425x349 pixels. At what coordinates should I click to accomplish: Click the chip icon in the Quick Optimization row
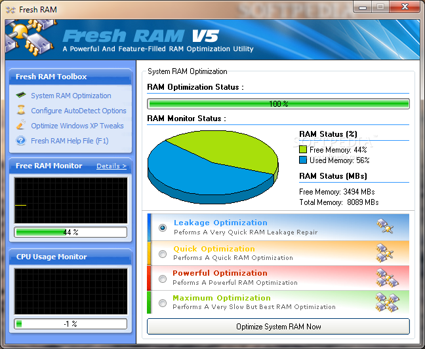click(x=384, y=253)
